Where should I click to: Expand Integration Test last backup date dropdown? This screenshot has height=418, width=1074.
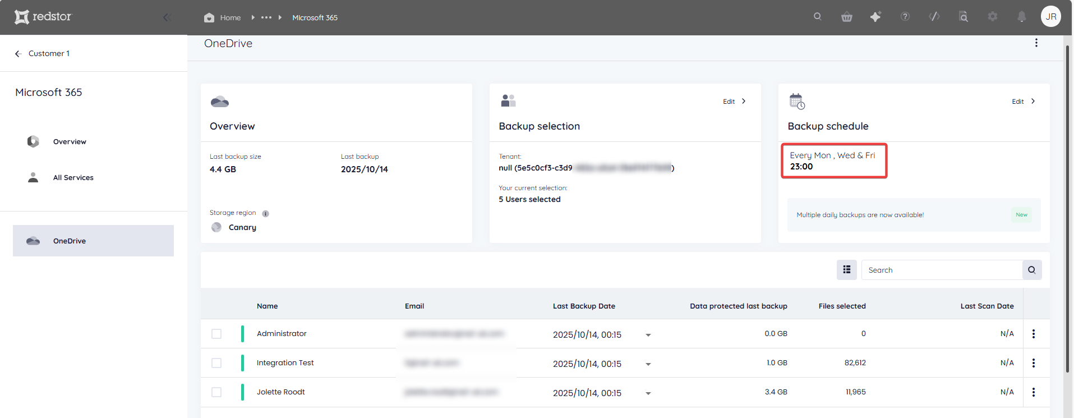pyautogui.click(x=648, y=364)
